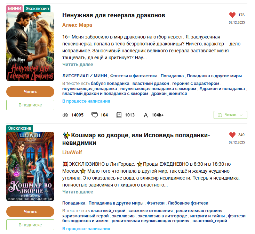Open genre ЛИТСЕРИАЛ / МИНИ

(x=85, y=76)
